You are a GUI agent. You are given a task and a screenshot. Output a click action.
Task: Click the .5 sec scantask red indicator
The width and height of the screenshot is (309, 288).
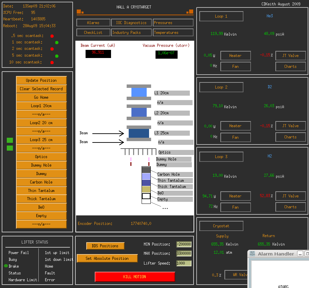point(52,36)
